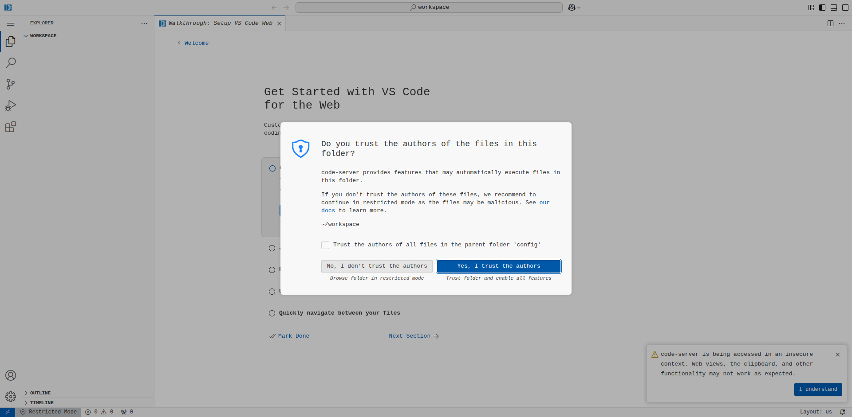Open the errors and warnings status item
Viewport: 852px width, 417px height.
[x=99, y=412]
